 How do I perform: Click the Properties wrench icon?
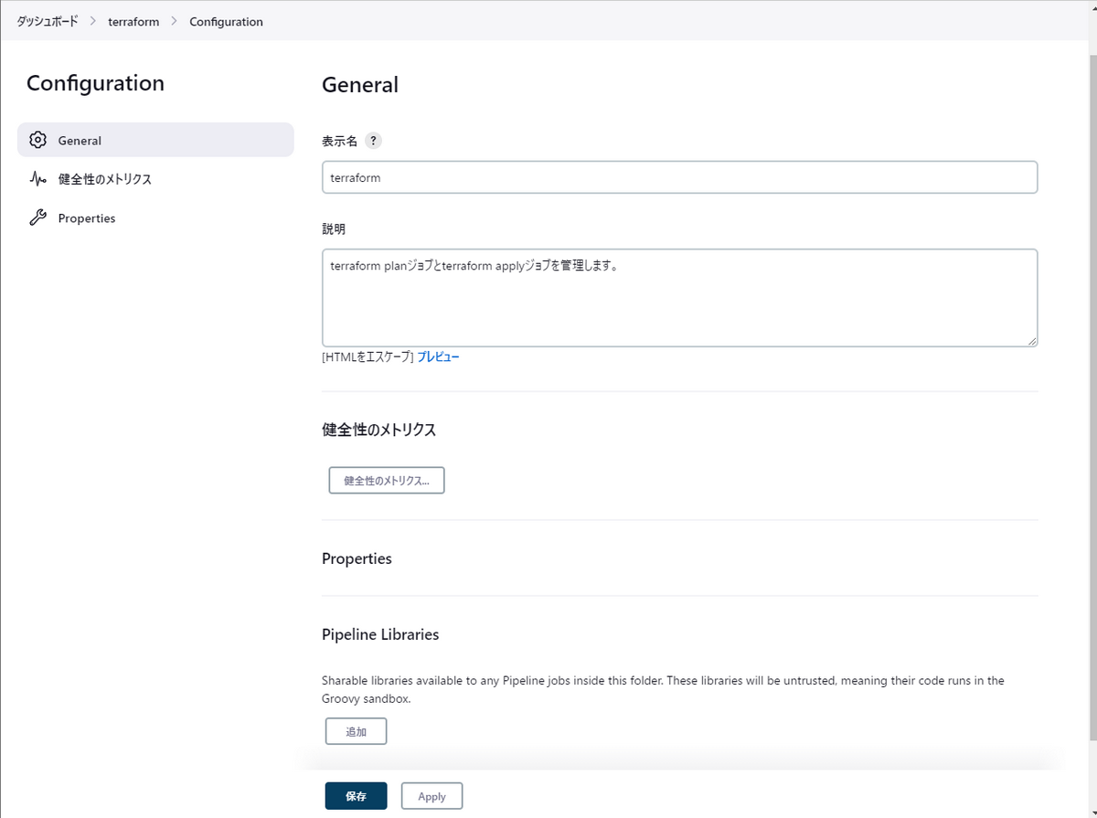[x=37, y=218]
